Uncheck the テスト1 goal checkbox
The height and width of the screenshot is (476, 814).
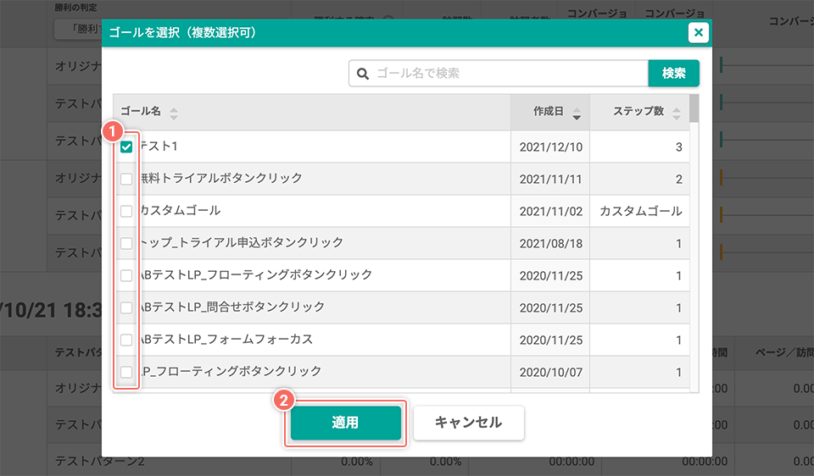coord(126,147)
